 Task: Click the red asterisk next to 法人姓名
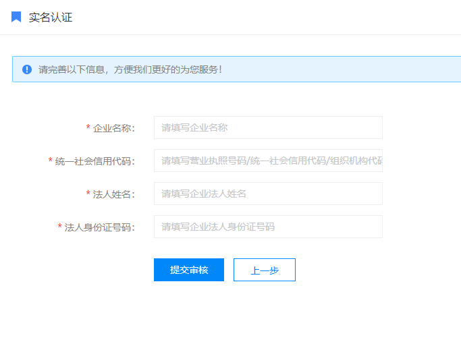click(88, 194)
